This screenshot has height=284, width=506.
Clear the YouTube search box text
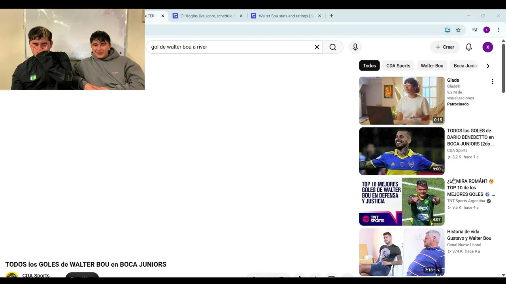tap(317, 47)
